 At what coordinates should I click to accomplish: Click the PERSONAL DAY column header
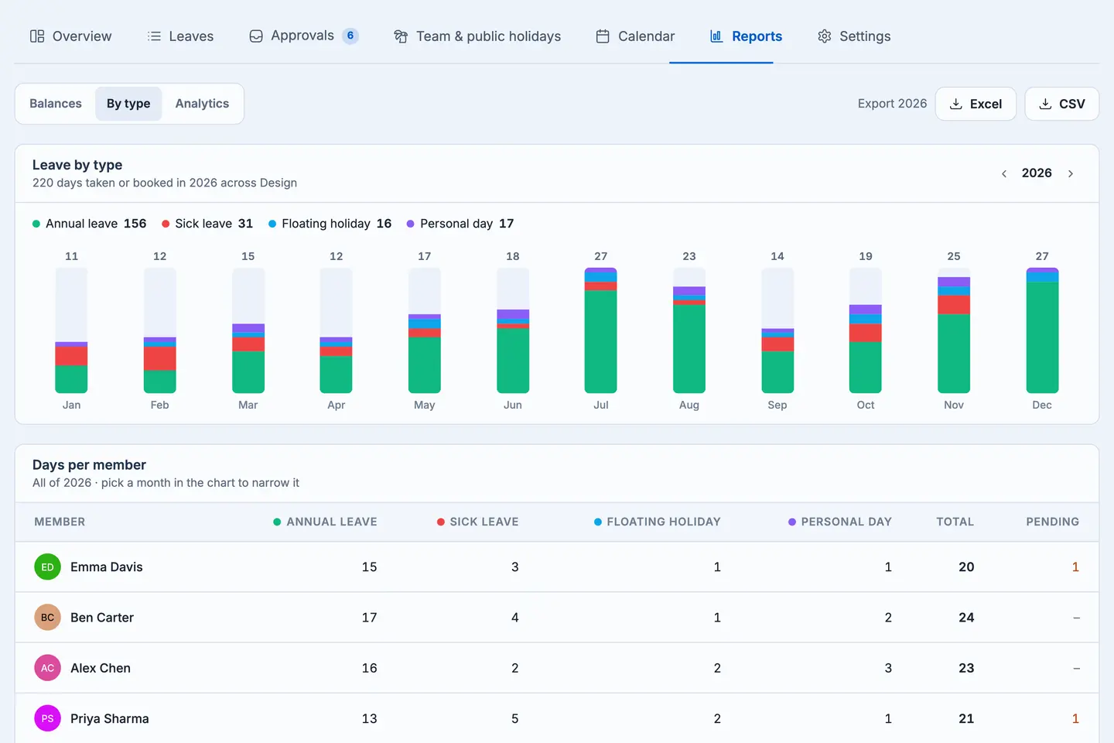839,522
